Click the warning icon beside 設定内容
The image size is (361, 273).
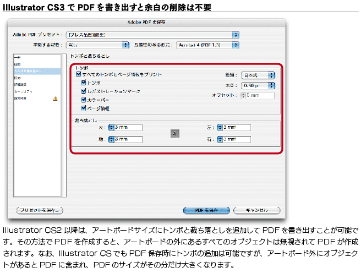(55, 99)
